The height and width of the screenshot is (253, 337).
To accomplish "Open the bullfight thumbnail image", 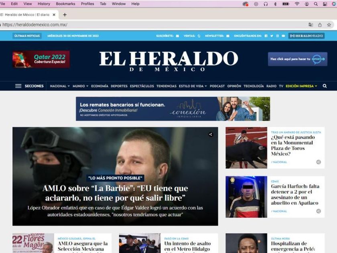I will pyautogui.click(x=246, y=148).
